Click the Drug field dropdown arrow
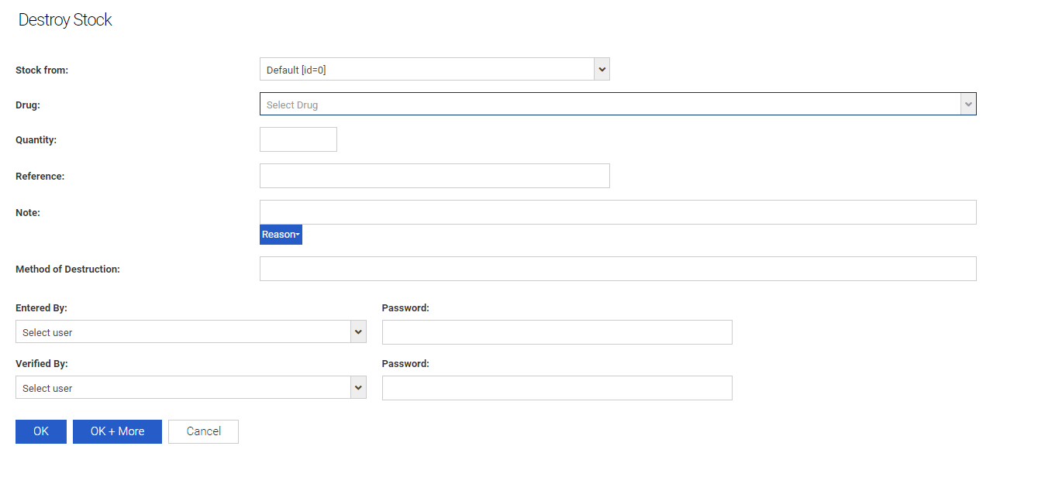 pos(967,105)
